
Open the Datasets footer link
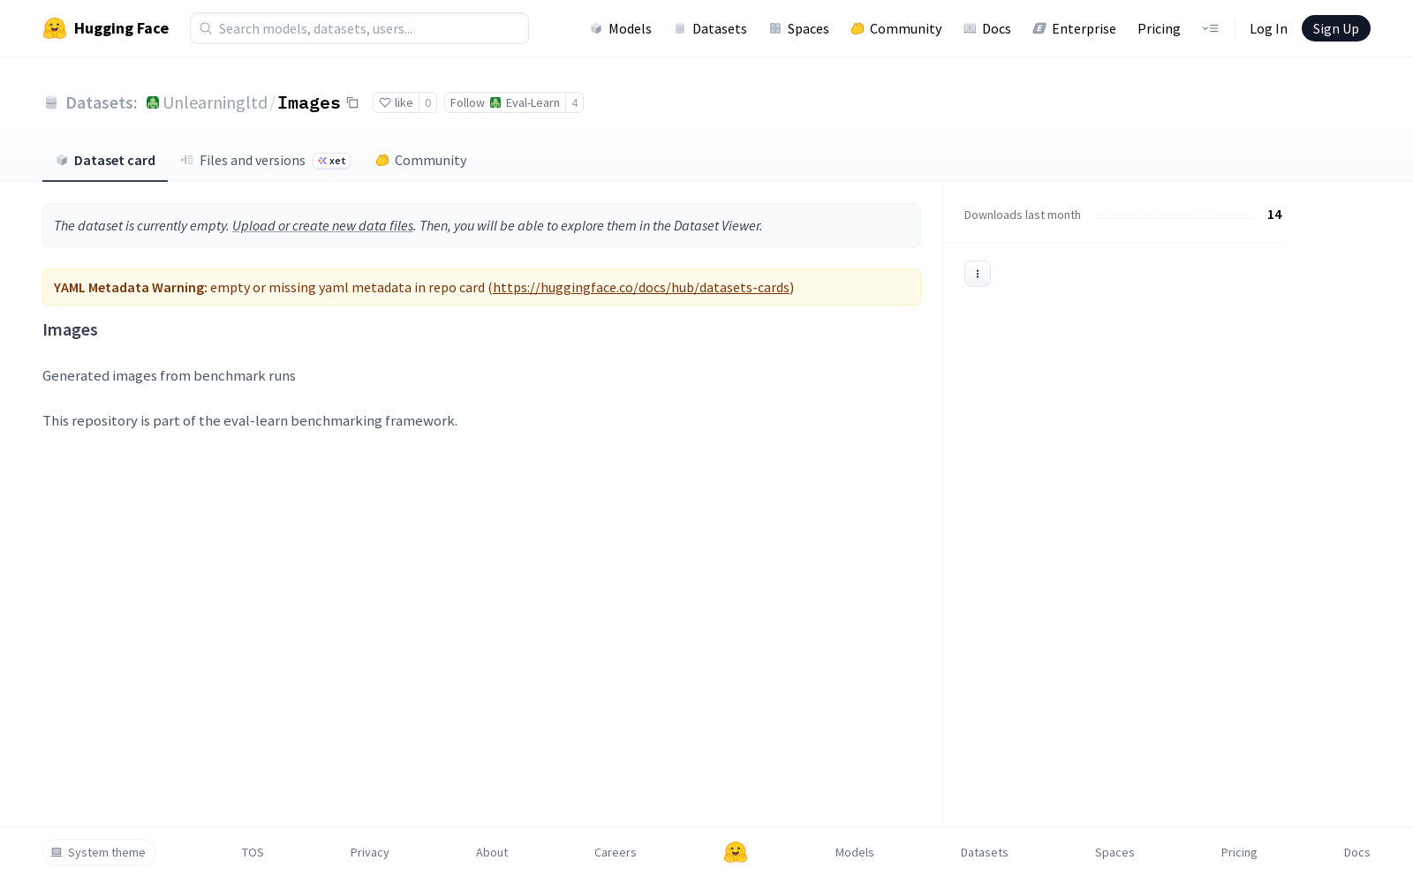[985, 852]
